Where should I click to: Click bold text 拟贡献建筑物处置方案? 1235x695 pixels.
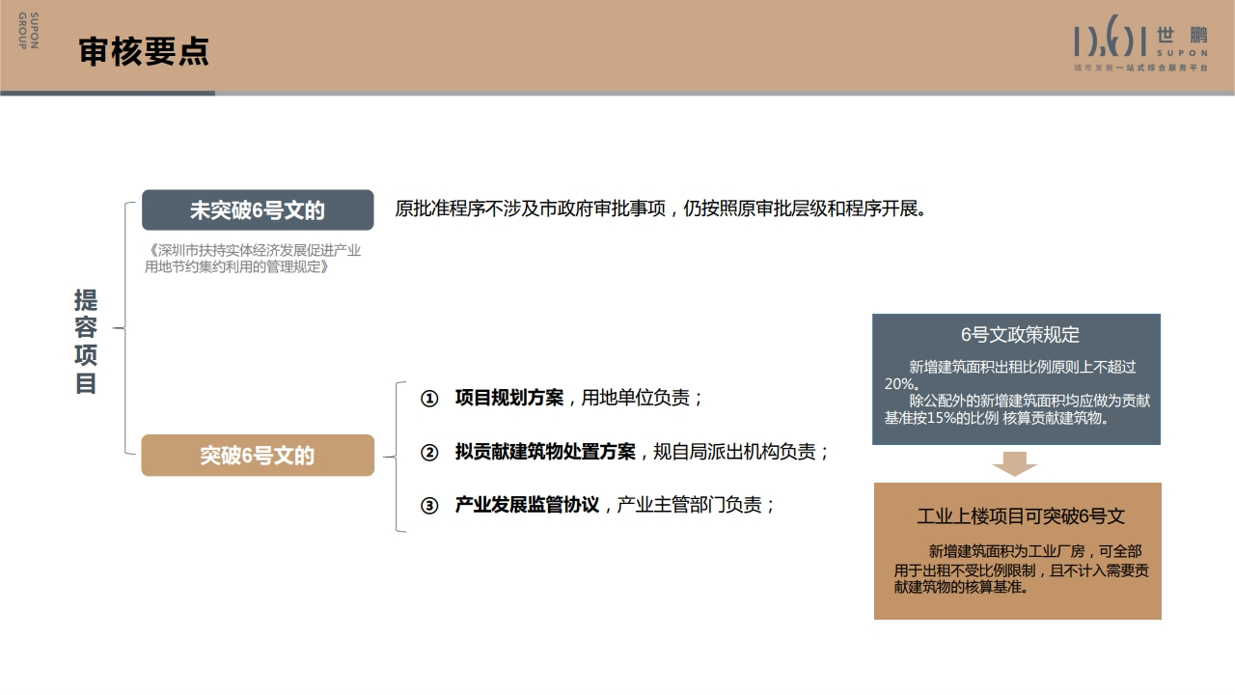click(545, 451)
